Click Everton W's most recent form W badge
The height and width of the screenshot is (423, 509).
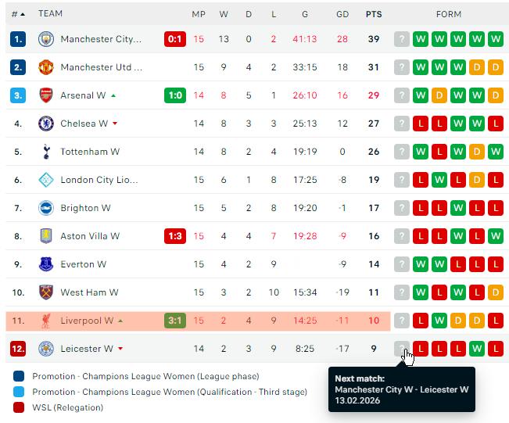tap(421, 264)
